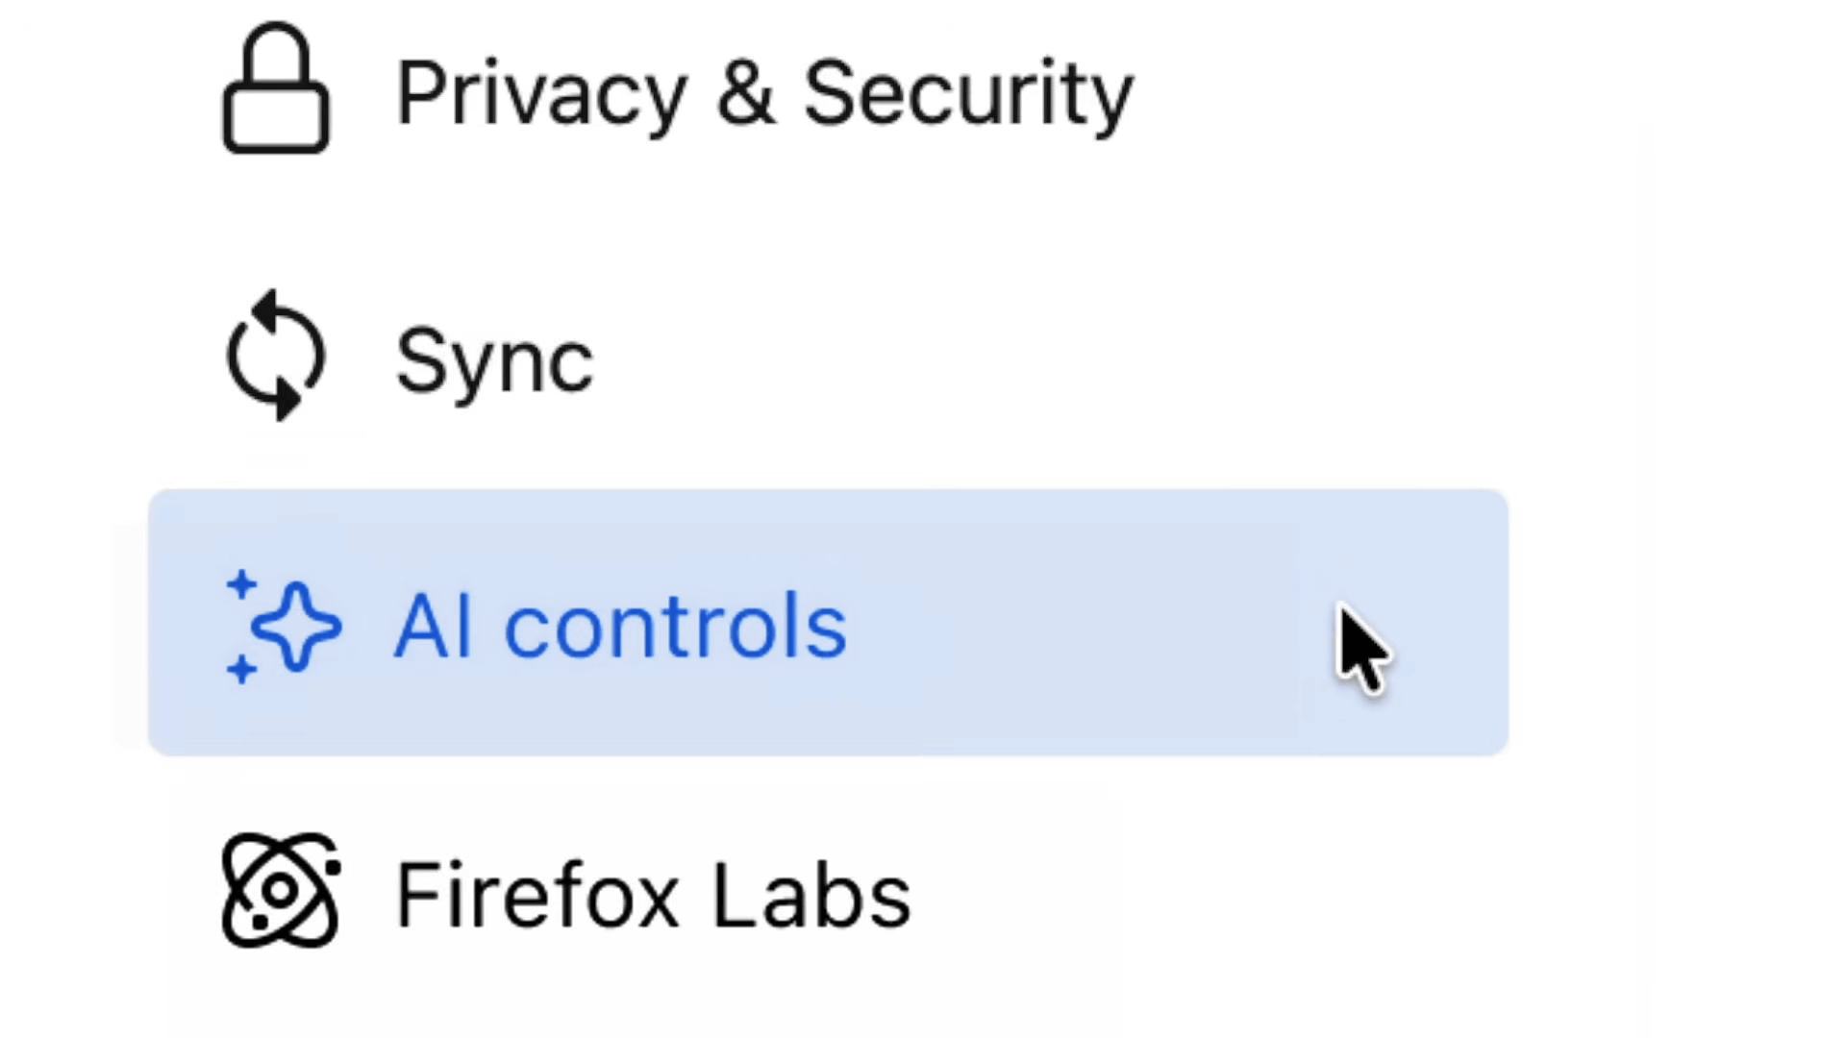Click the word Security in the sidebar
1846x1038 pixels.
point(968,95)
